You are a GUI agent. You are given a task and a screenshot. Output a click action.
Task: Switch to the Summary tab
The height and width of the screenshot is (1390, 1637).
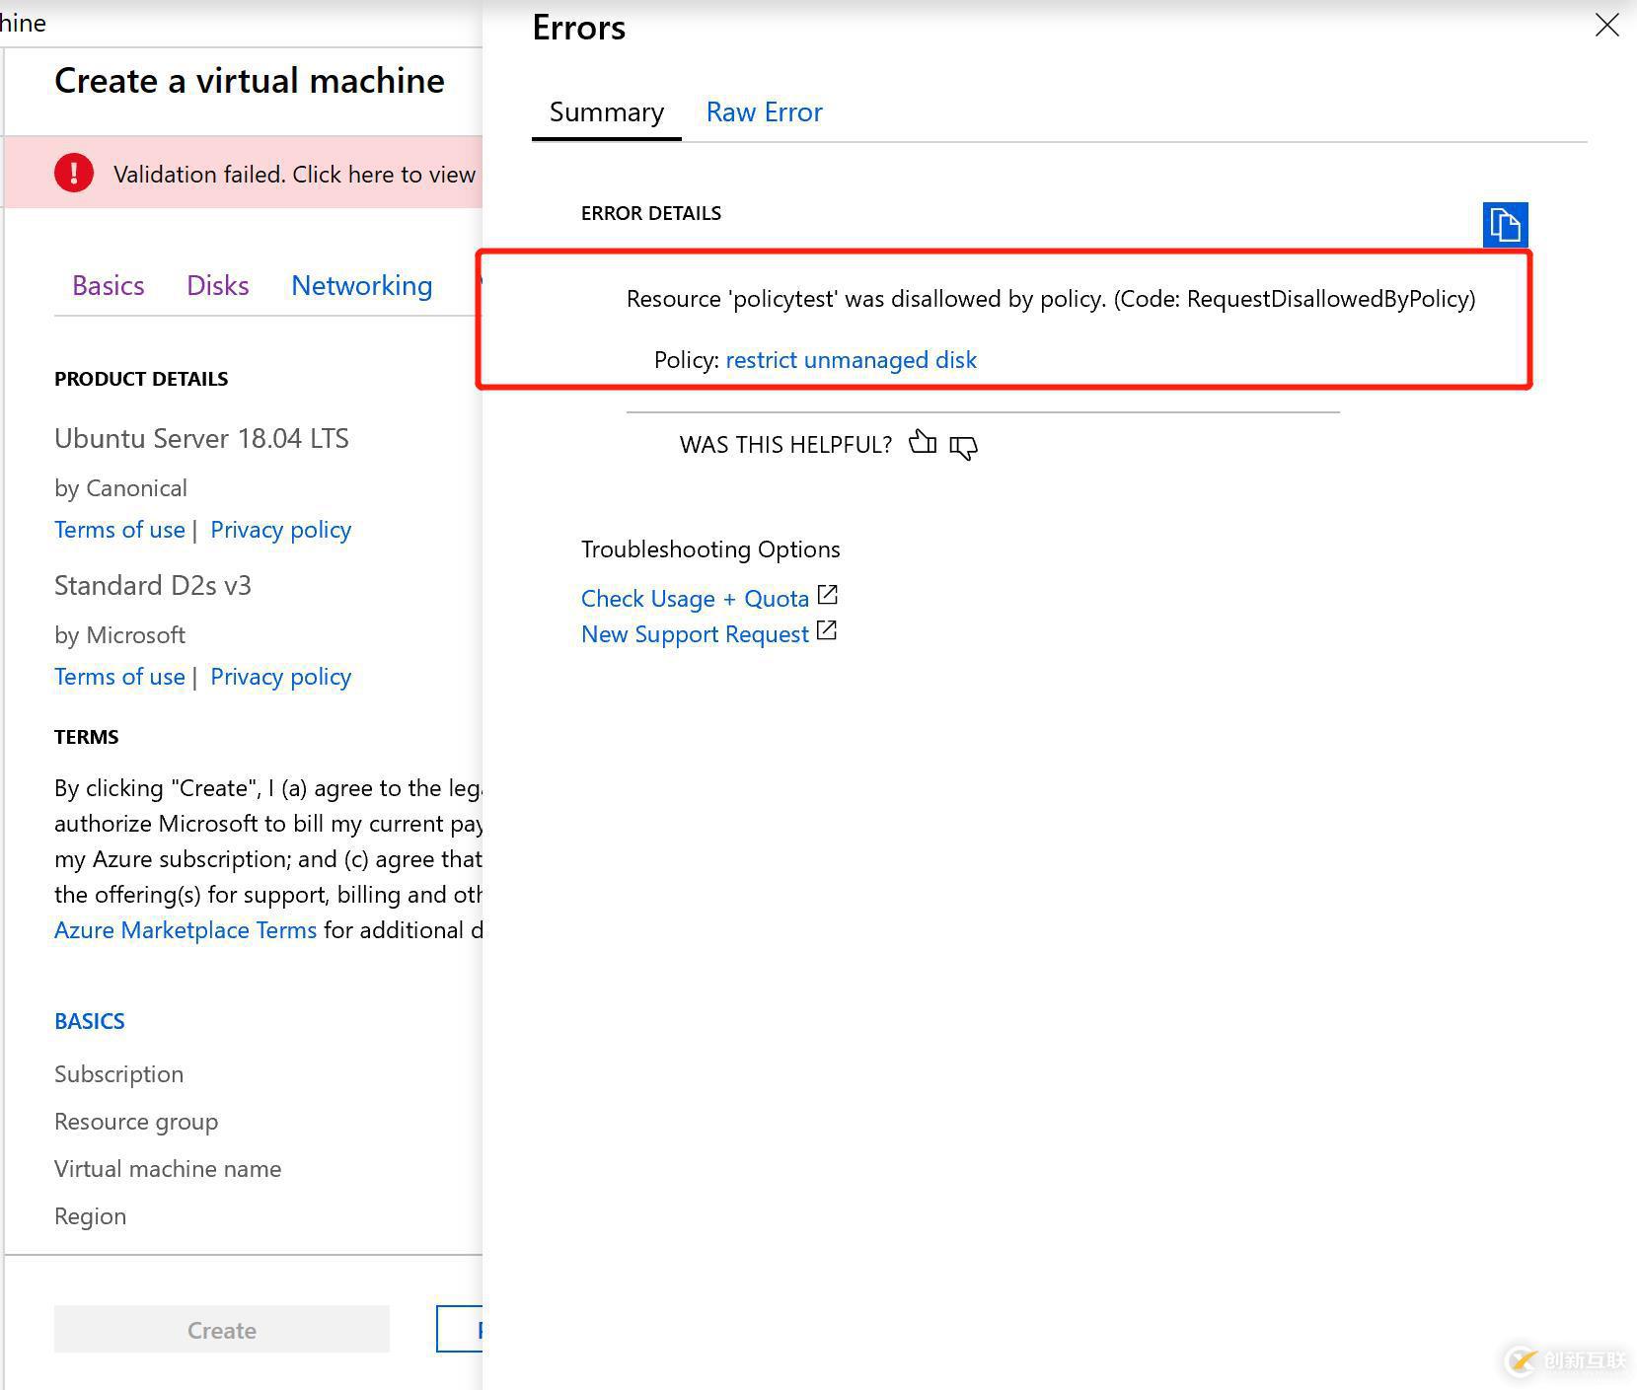[606, 111]
